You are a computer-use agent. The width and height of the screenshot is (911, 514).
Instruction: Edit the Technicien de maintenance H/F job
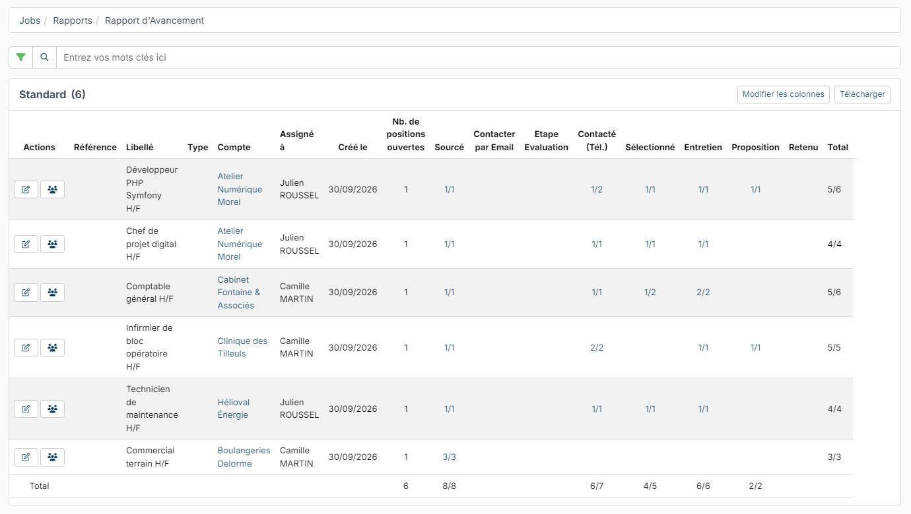(26, 409)
